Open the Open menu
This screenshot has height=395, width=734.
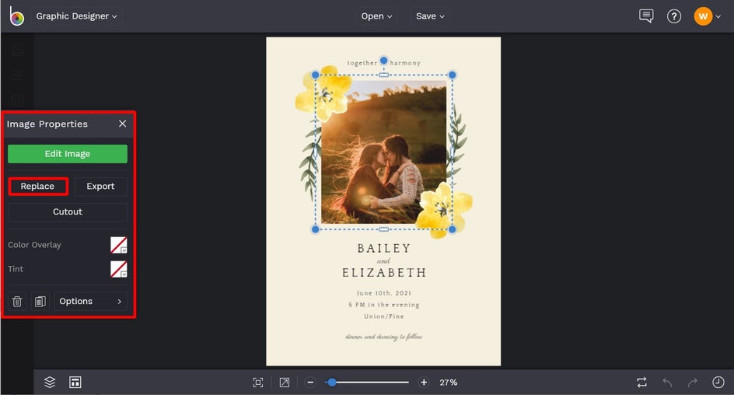[x=376, y=16]
